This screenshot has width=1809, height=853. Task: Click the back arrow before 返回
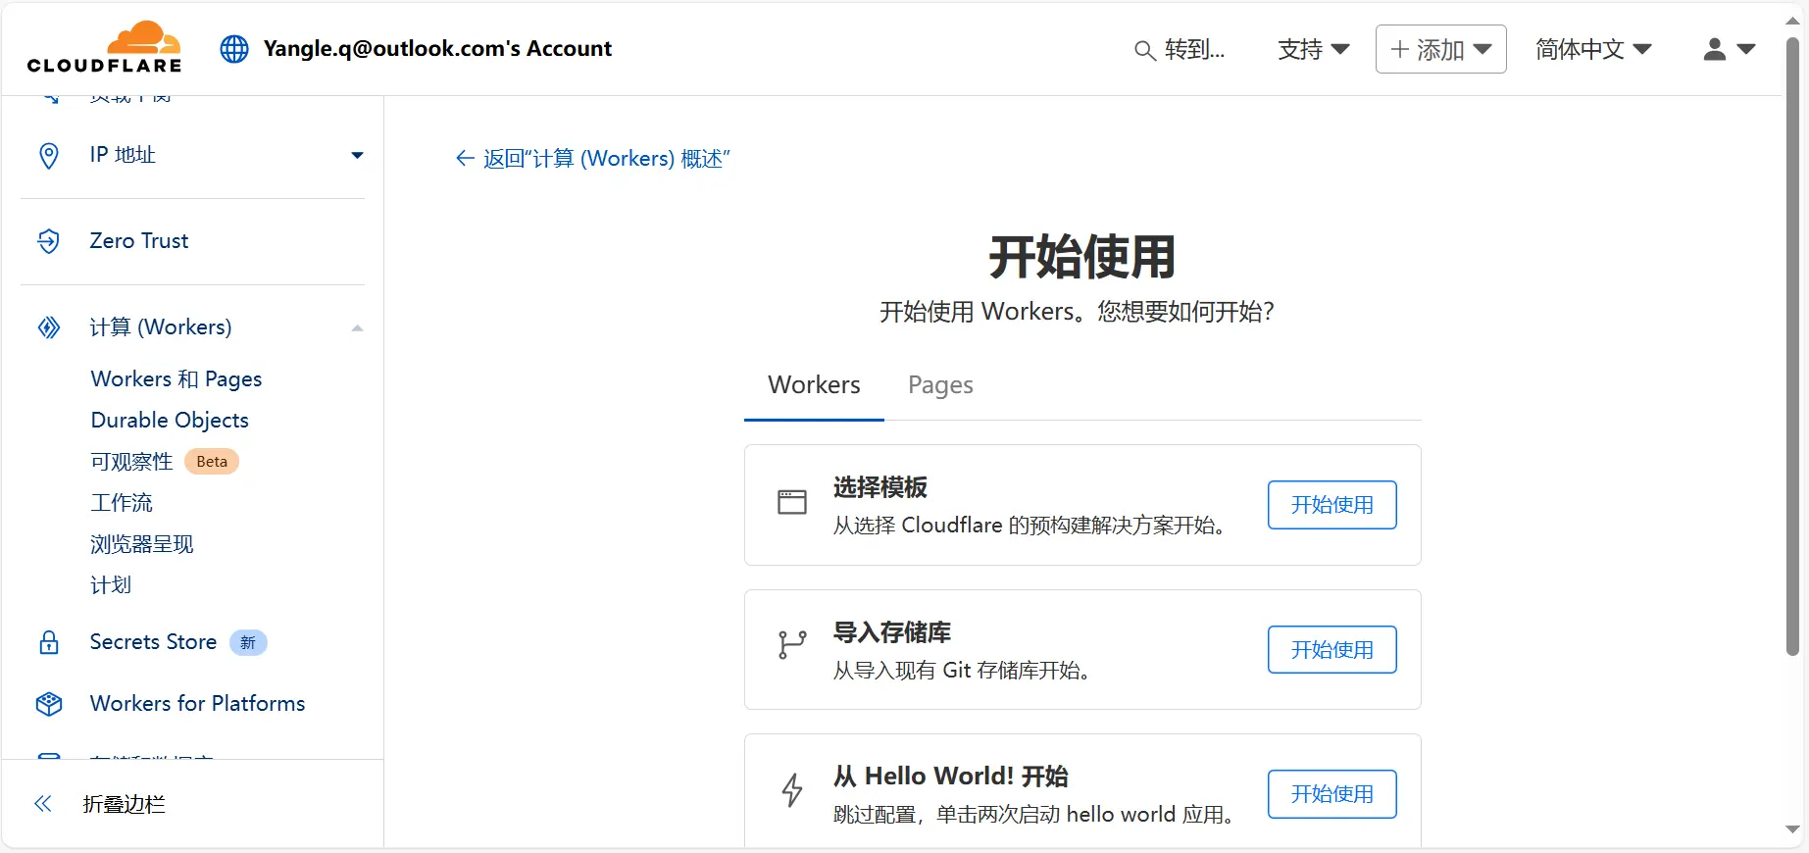(465, 159)
